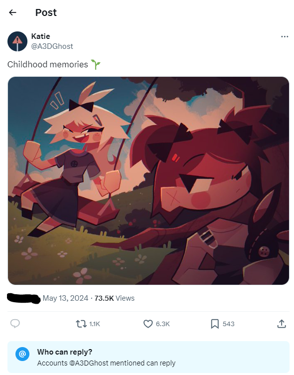Open the @A3DGhost handle link
The width and height of the screenshot is (294, 375).
coord(52,46)
